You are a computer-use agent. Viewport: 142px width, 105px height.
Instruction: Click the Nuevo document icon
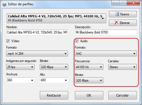point(117,14)
